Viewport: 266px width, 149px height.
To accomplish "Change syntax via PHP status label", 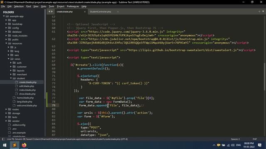I will (255, 139).
